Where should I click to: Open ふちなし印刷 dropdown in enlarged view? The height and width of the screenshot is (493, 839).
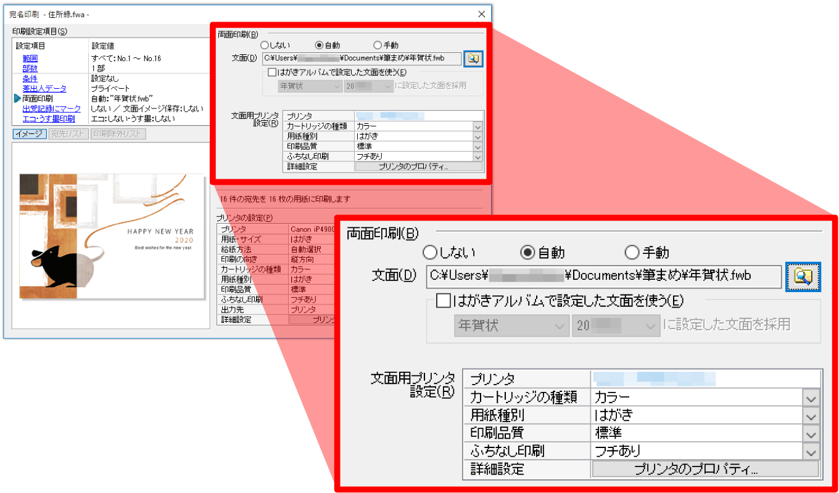pyautogui.click(x=811, y=452)
